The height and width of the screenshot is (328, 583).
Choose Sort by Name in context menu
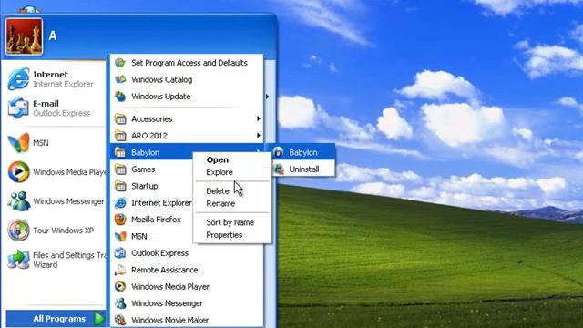click(x=230, y=222)
